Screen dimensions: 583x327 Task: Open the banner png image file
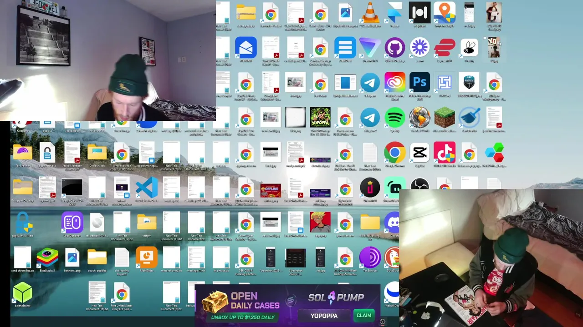click(x=72, y=258)
